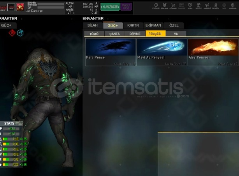Open the Web globe icon
Viewport: 239px width, 176px height.
coord(224,6)
